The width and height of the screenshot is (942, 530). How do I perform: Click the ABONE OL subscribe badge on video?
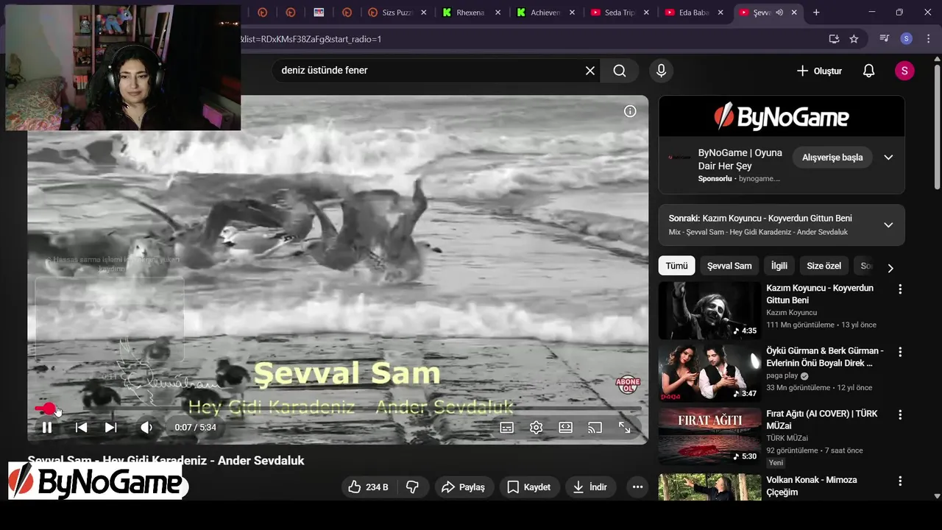pyautogui.click(x=628, y=384)
